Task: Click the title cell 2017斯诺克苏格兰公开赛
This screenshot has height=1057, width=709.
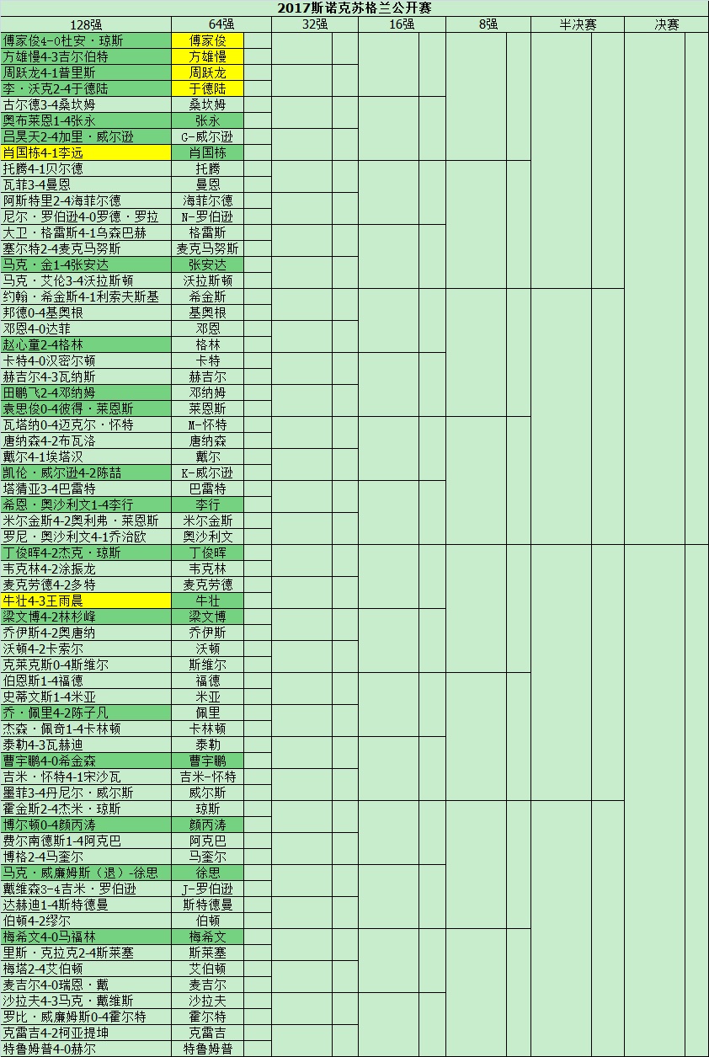Action: pyautogui.click(x=354, y=8)
